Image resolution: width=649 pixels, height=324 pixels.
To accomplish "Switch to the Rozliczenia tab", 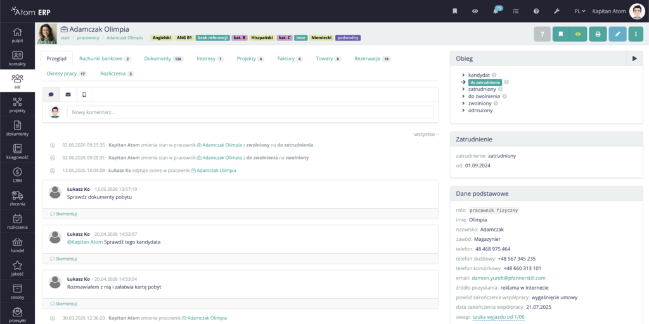I will (117, 74).
